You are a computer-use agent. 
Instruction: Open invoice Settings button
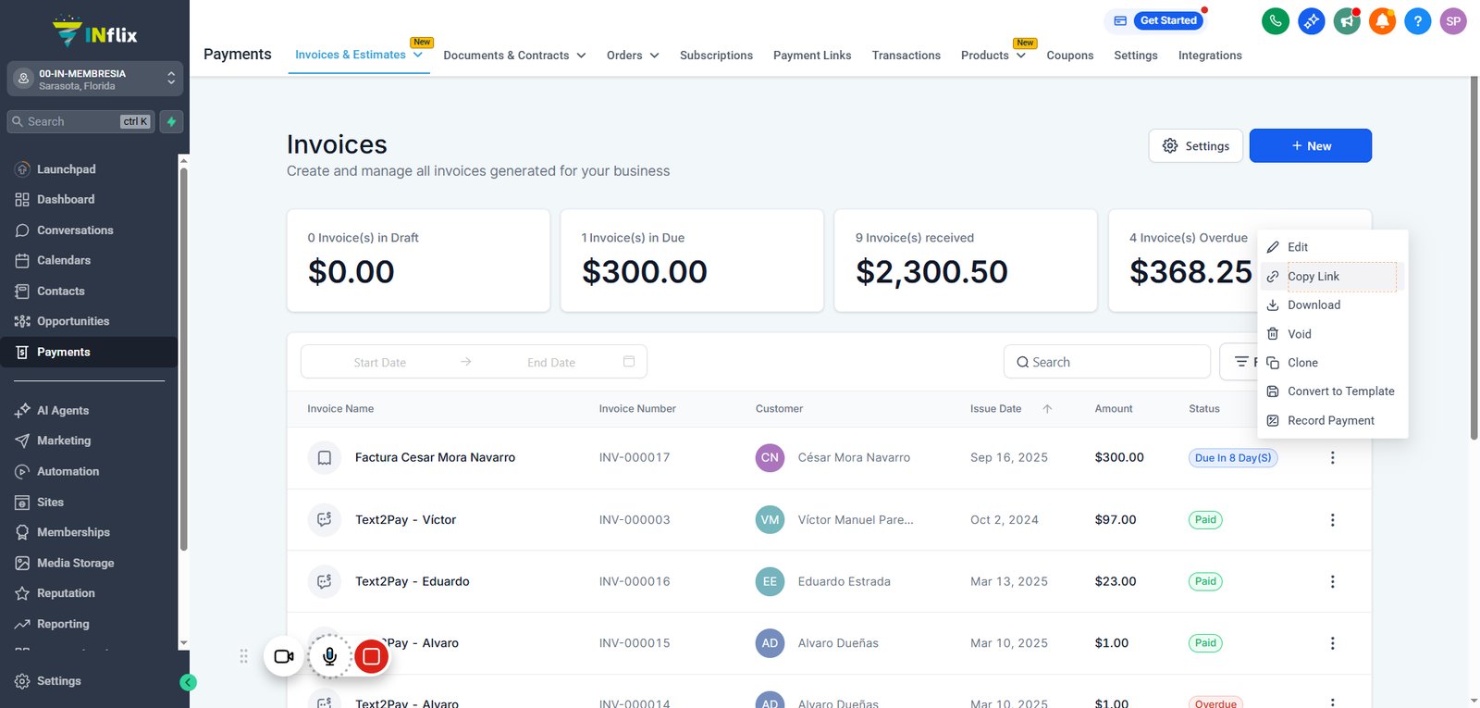point(1195,145)
